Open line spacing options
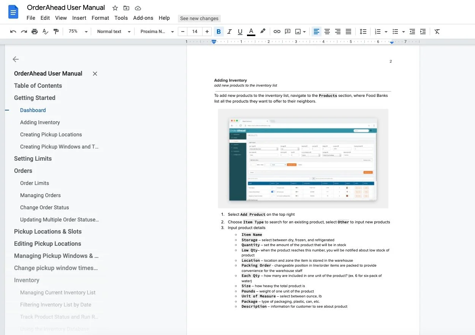Screen dimensions: 475x335 click(363, 32)
